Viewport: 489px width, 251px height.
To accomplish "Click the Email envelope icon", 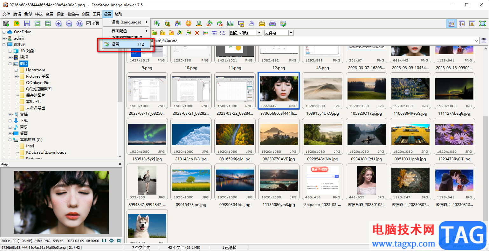I will click(262, 23).
